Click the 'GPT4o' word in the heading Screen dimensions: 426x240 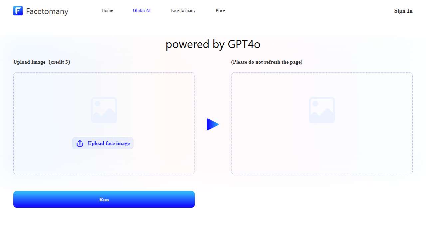pyautogui.click(x=244, y=44)
